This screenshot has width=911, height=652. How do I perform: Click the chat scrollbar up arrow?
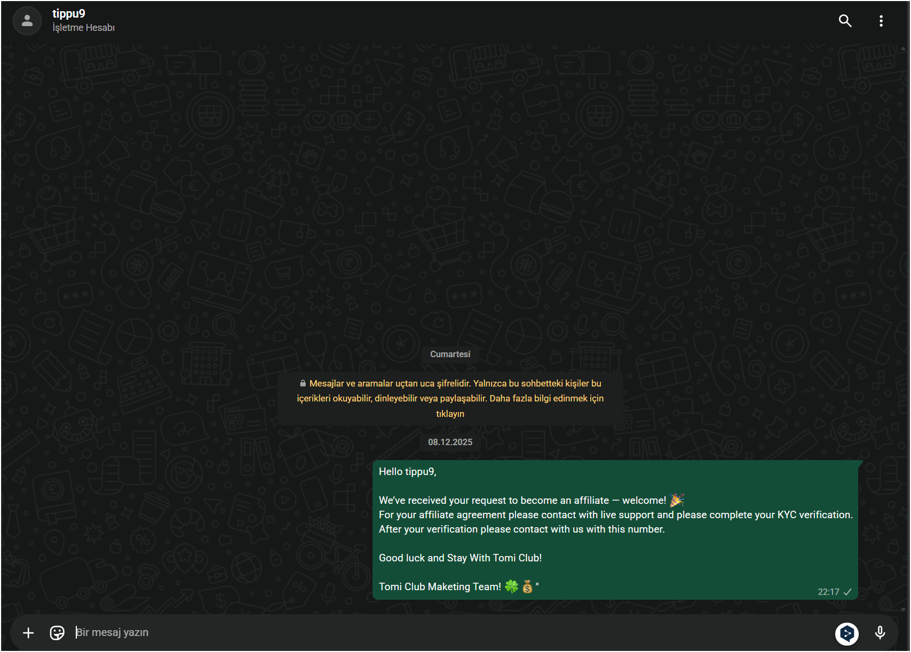903,49
